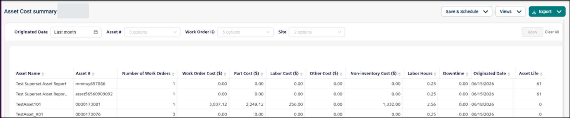Sort by Asset # column icon
The height and width of the screenshot is (118, 570).
[93, 74]
